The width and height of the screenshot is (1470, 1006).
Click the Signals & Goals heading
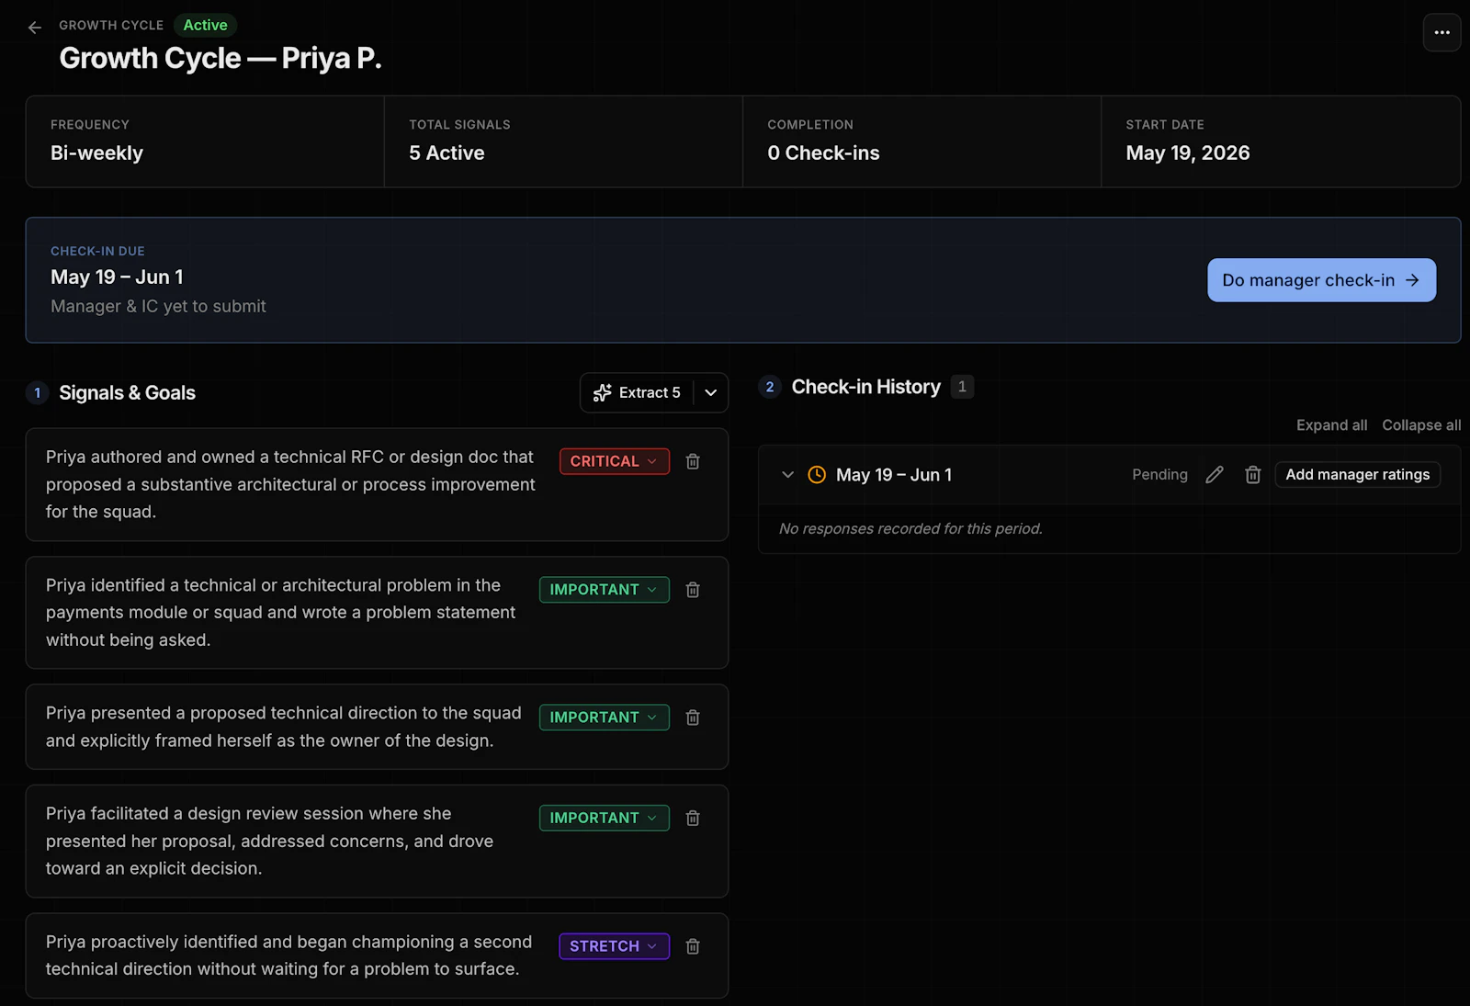point(127,393)
